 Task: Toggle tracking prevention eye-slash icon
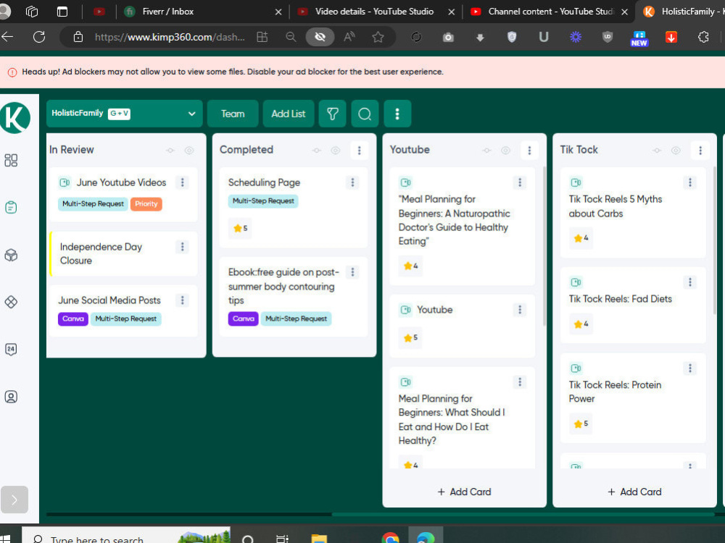point(320,37)
